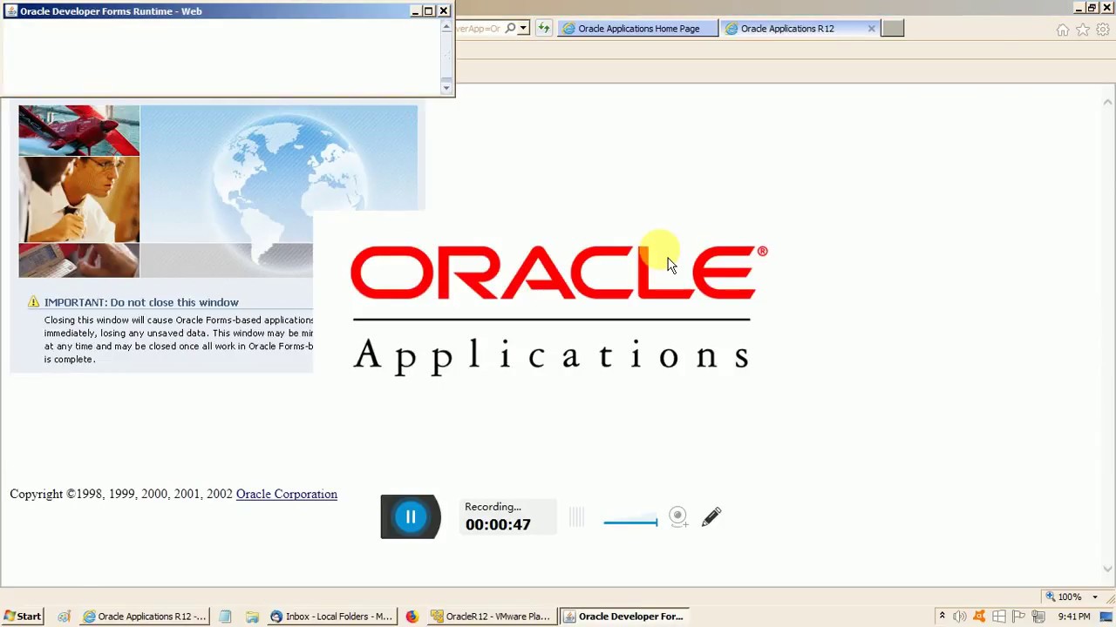Click the 100% zoom magnifier icon
The height and width of the screenshot is (627, 1116).
tap(1051, 597)
